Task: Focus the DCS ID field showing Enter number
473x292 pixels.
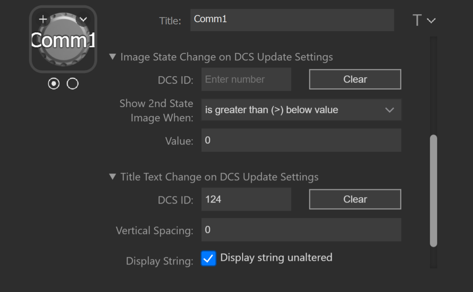Action: click(246, 79)
